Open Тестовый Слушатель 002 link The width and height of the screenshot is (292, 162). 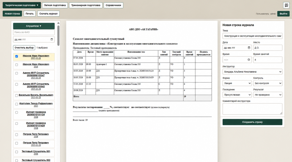pyautogui.click(x=36, y=160)
